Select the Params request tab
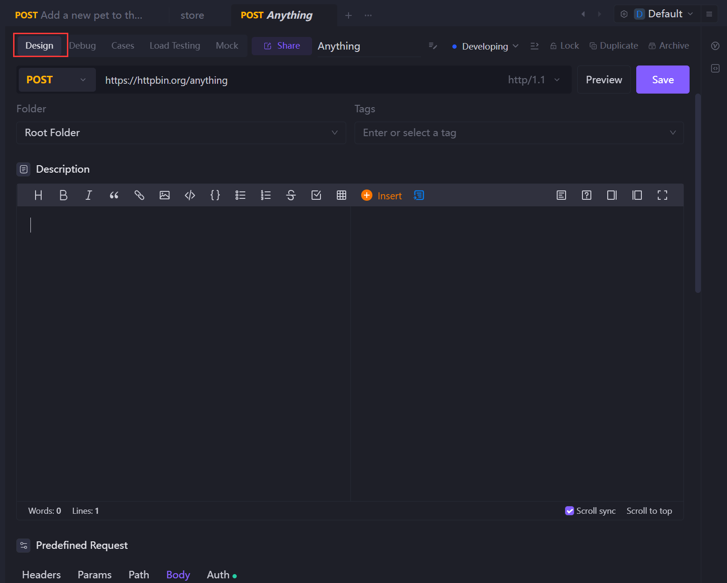This screenshot has width=727, height=583. 95,575
